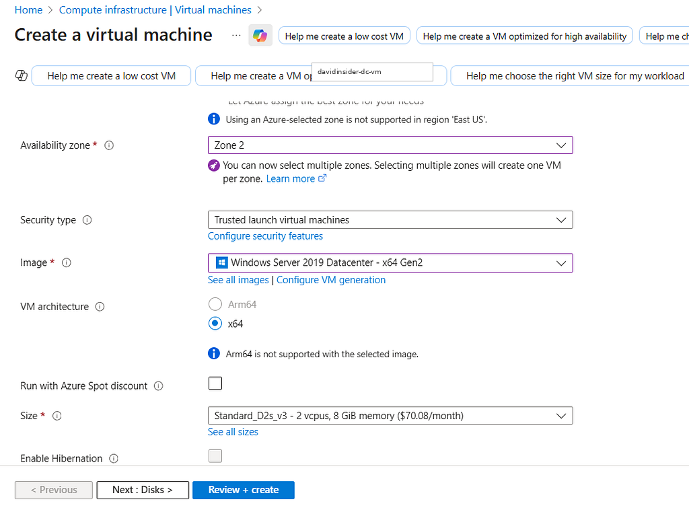
Task: Open the Availability zone dropdown showing Zone 2
Action: 390,145
